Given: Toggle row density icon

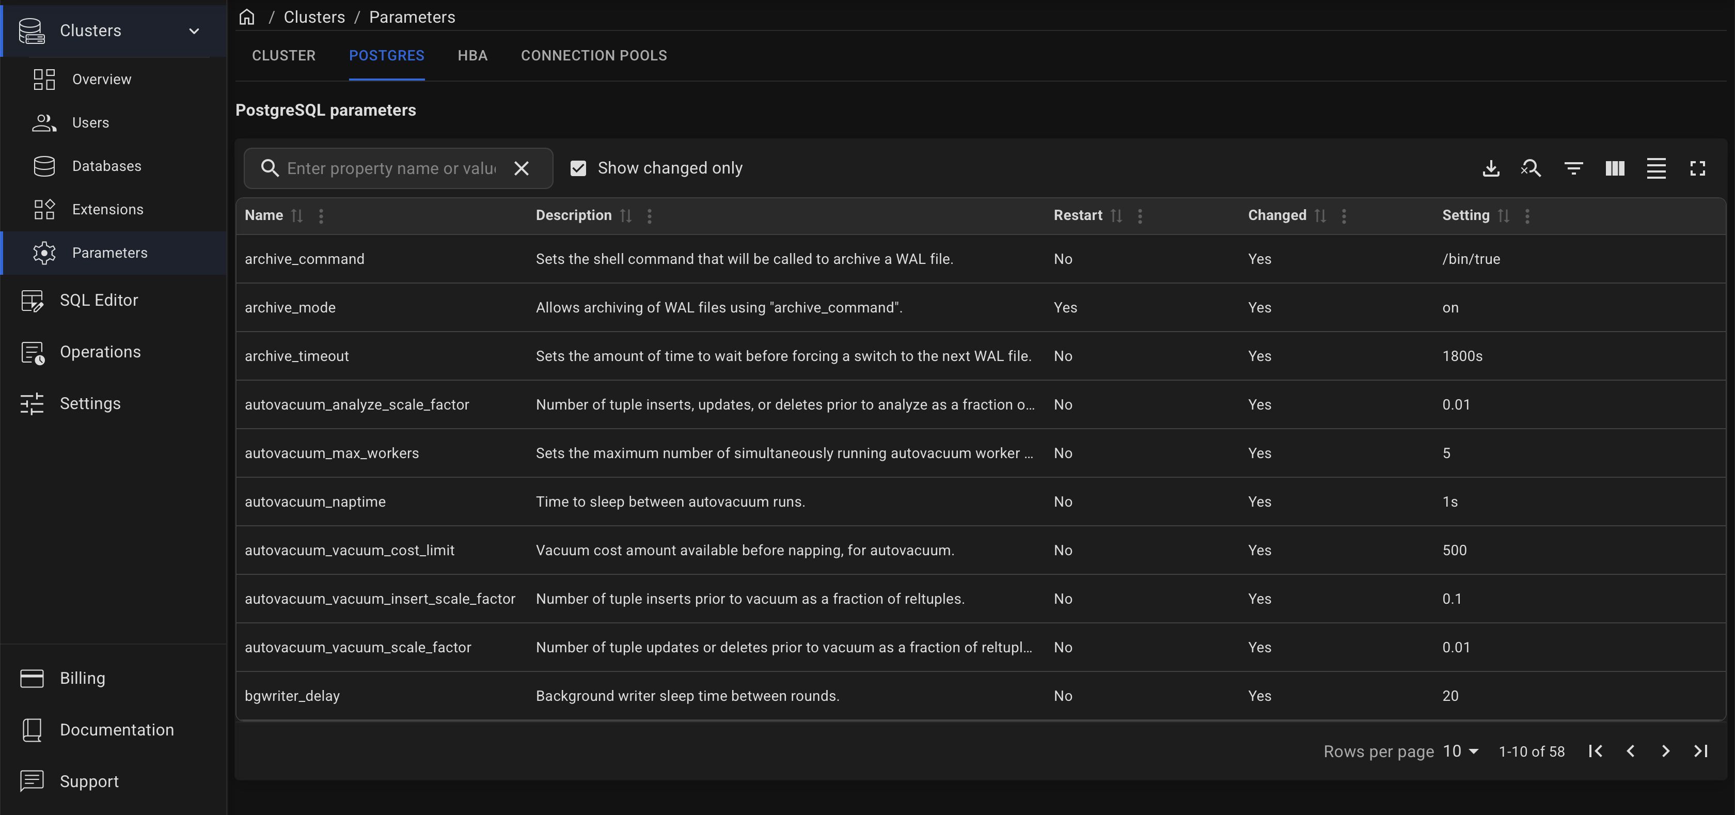Looking at the screenshot, I should [1655, 168].
